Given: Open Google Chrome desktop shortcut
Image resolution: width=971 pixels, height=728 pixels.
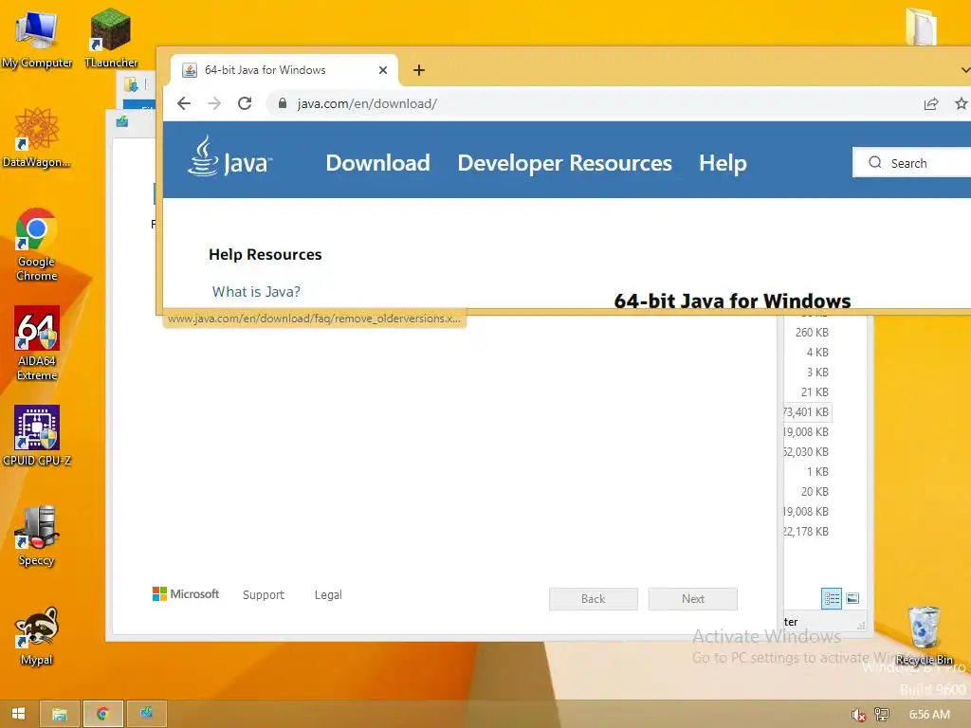Looking at the screenshot, I should coord(37,246).
